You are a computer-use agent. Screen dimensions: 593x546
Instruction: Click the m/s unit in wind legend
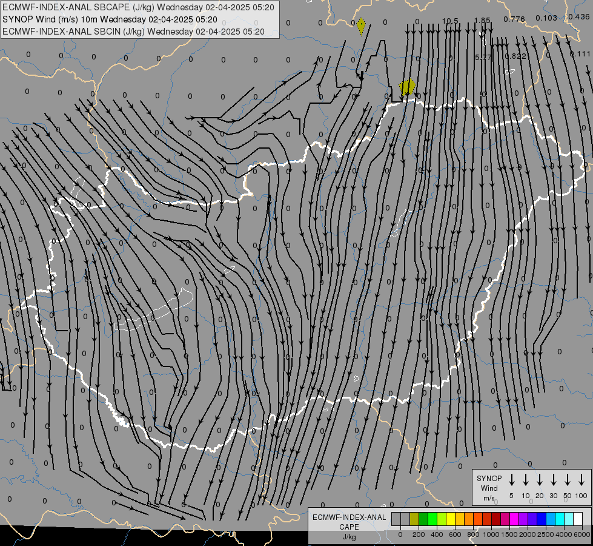coord(489,498)
